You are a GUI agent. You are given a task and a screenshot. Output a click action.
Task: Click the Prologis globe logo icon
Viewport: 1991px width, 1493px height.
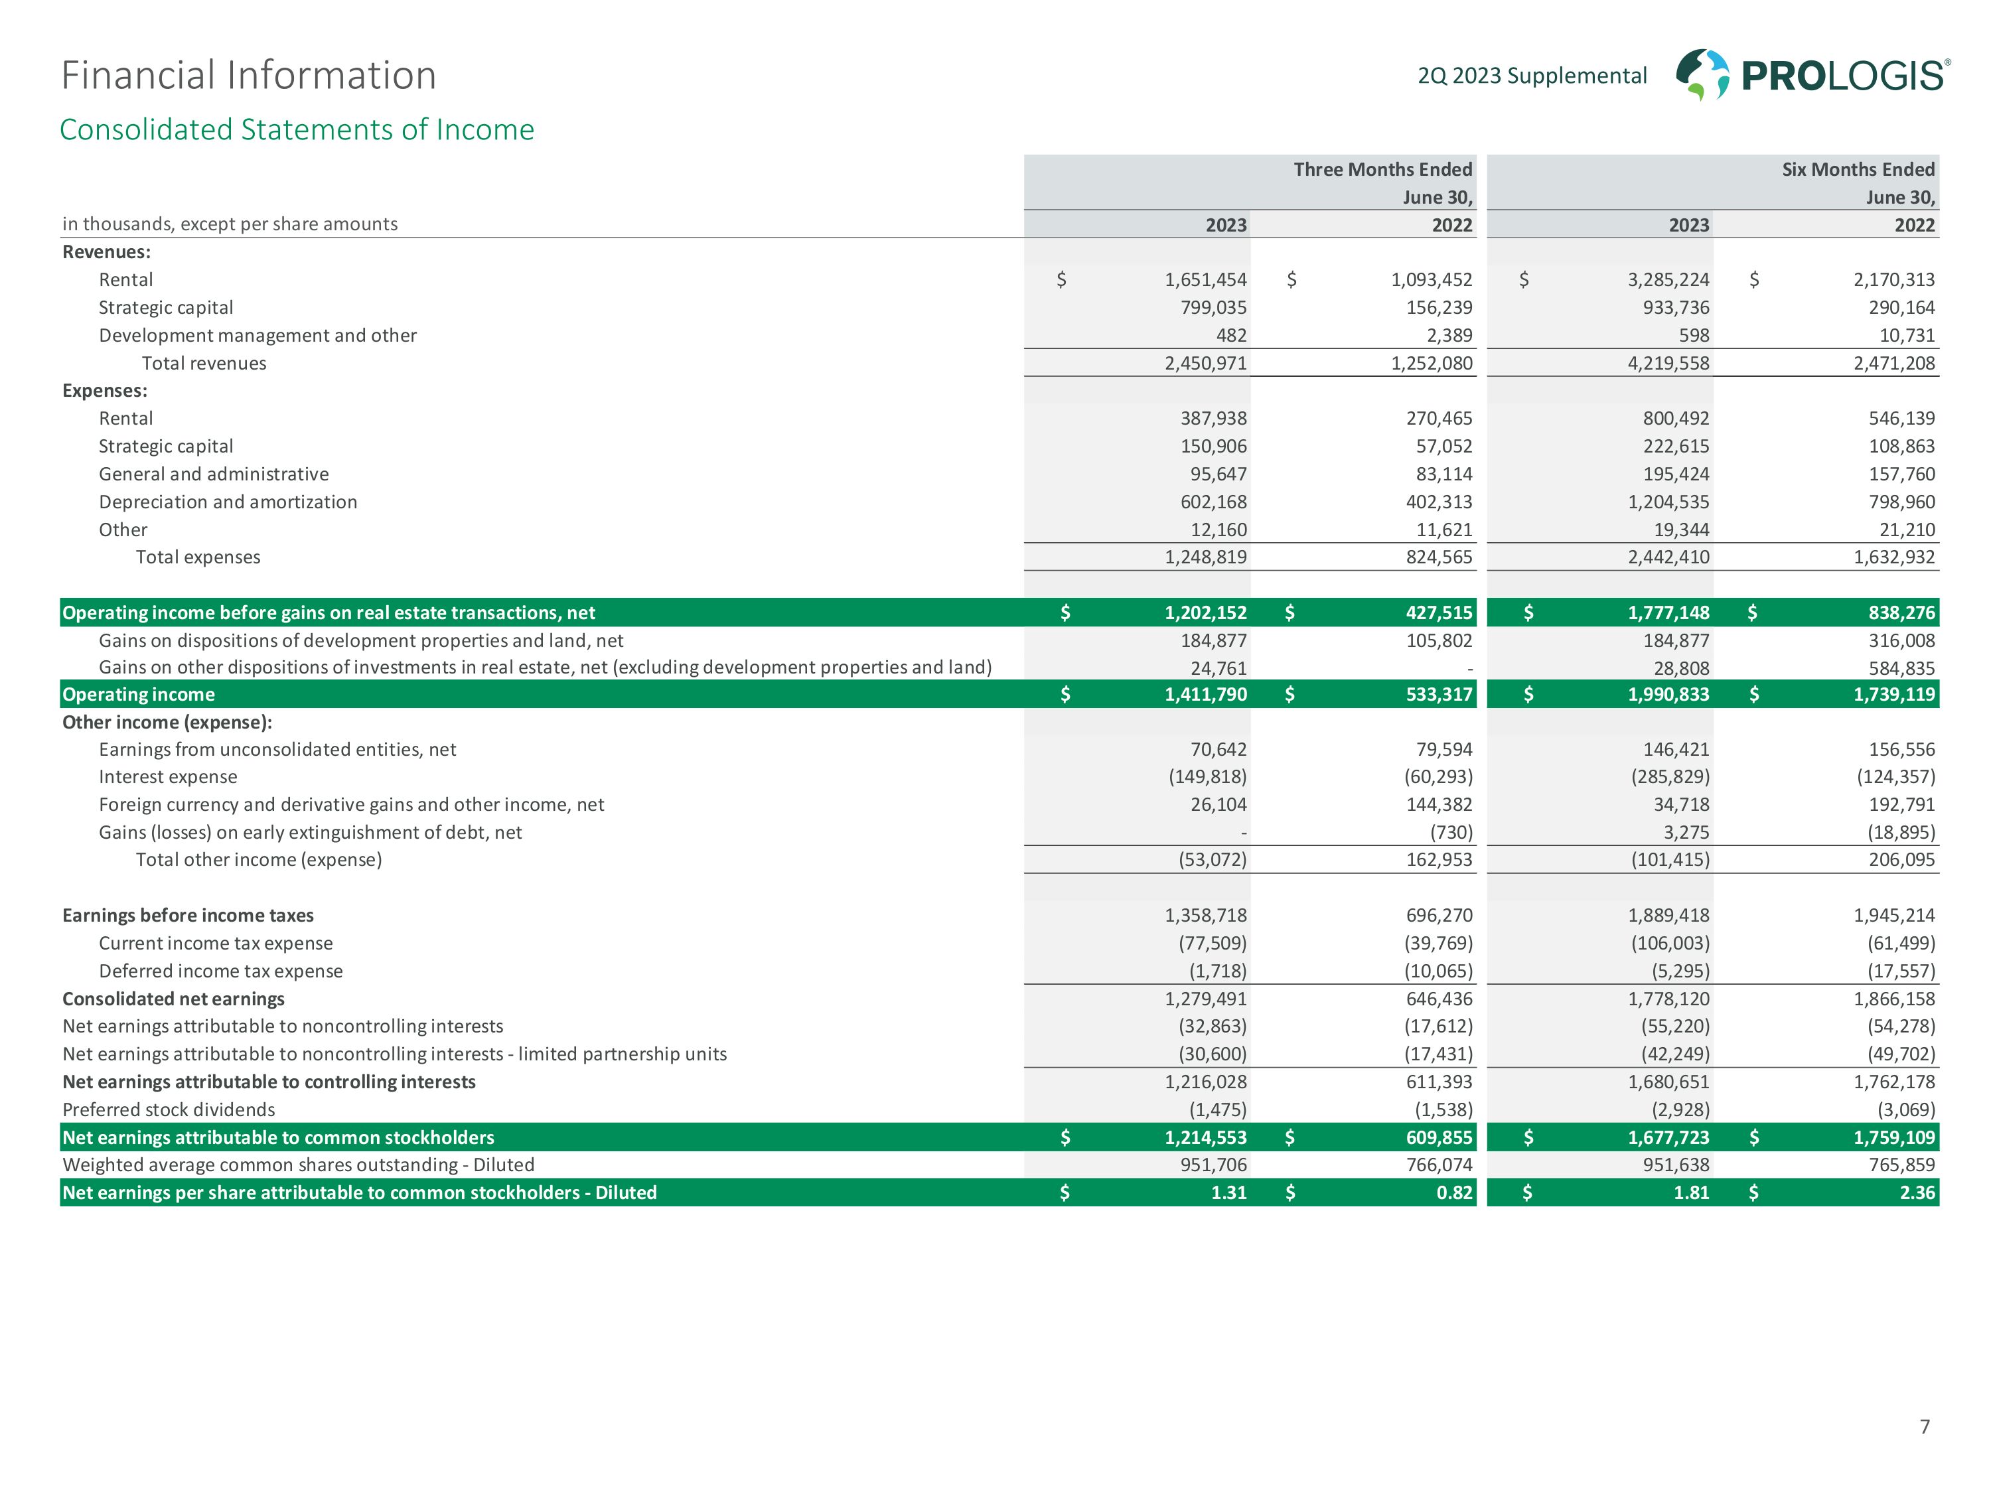1702,74
